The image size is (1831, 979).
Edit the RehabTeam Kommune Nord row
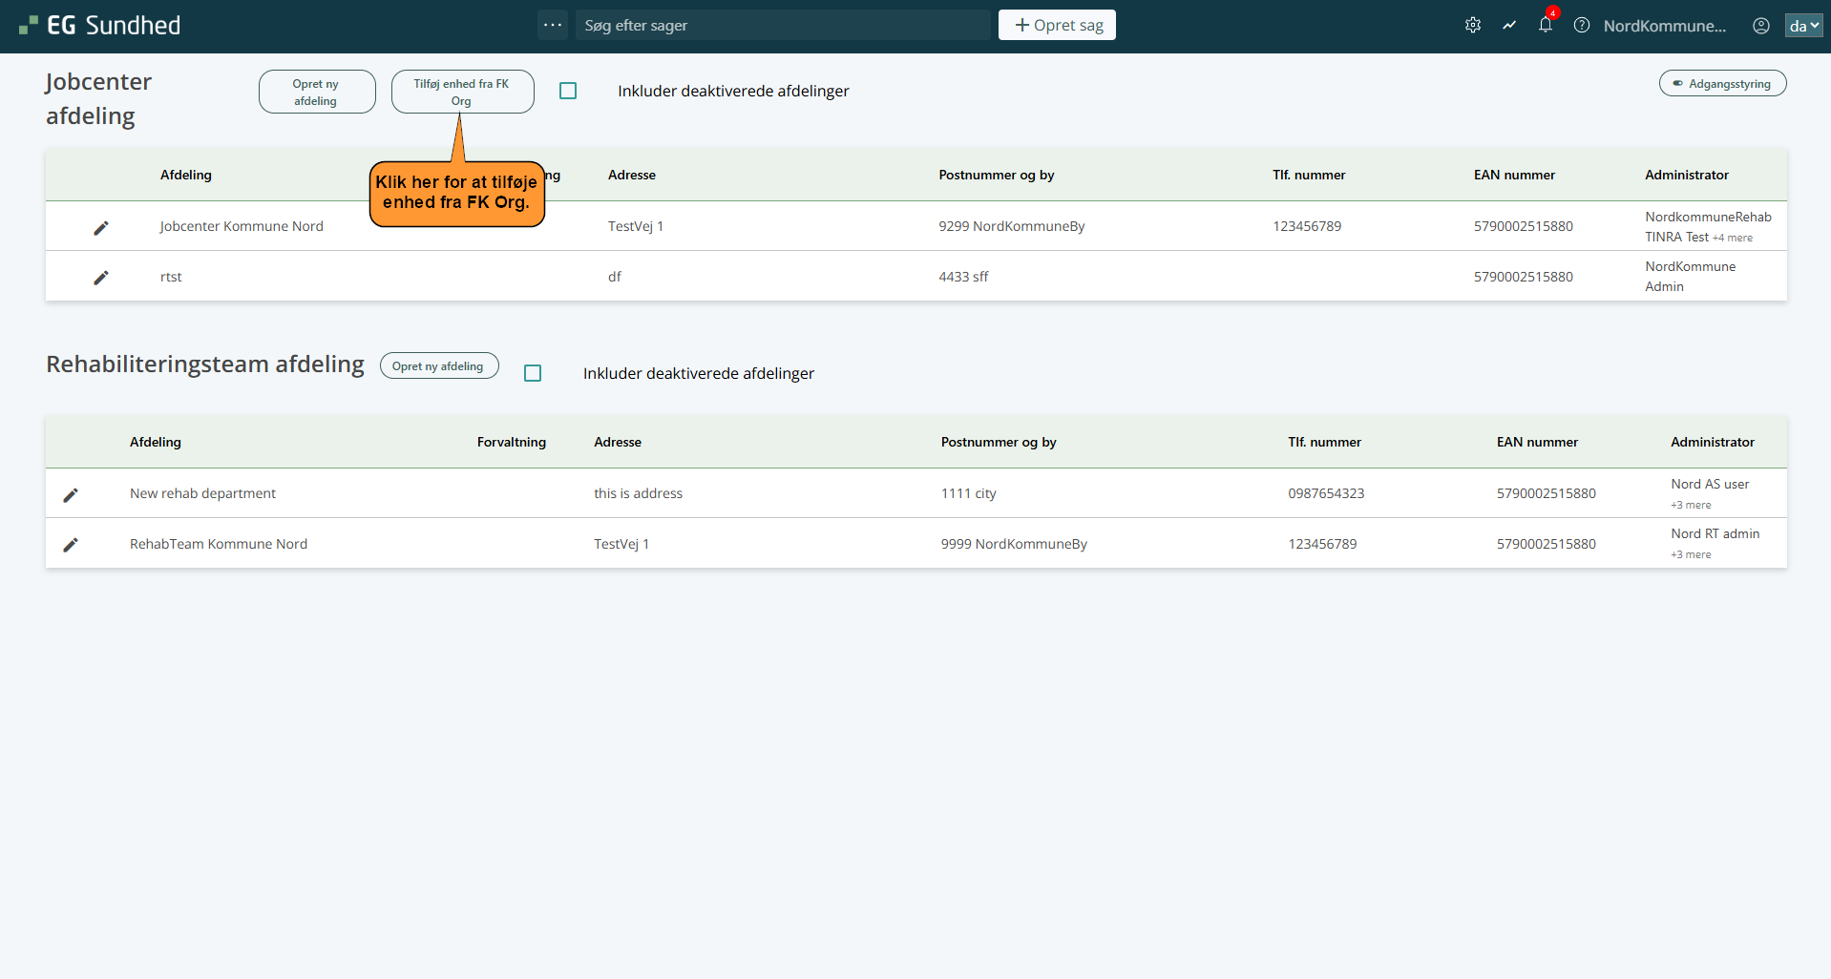[x=71, y=544]
